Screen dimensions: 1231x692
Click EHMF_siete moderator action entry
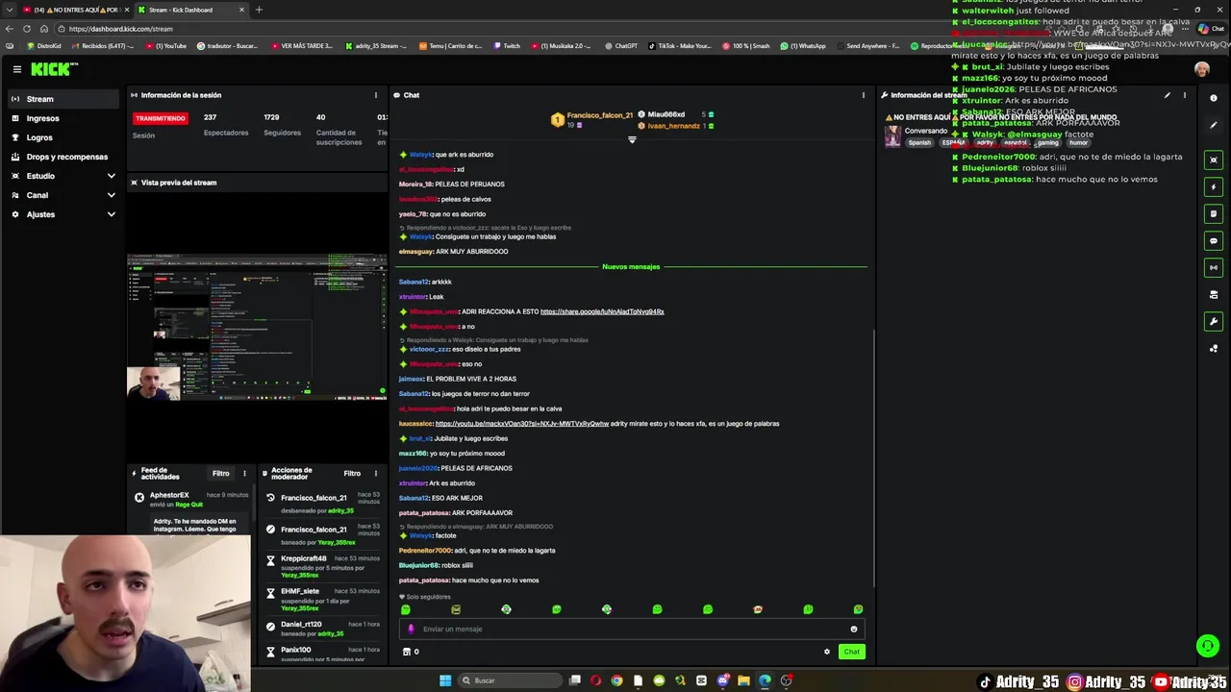point(324,600)
